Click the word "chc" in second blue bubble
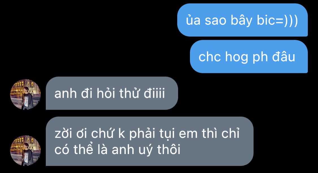 [209, 57]
